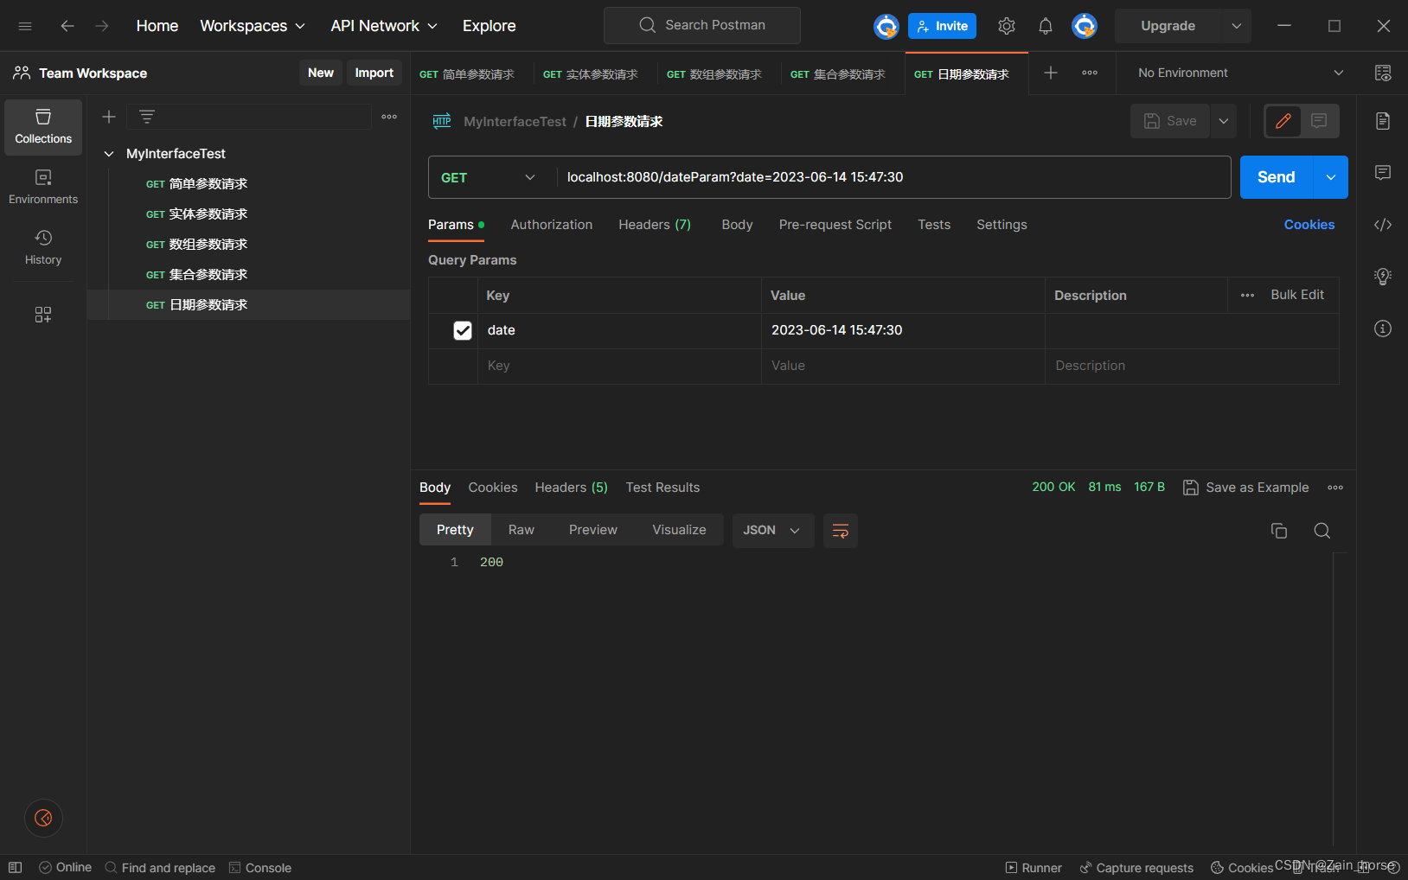The width and height of the screenshot is (1408, 880).
Task: Open the Pre-request Script tab
Action: (x=835, y=225)
